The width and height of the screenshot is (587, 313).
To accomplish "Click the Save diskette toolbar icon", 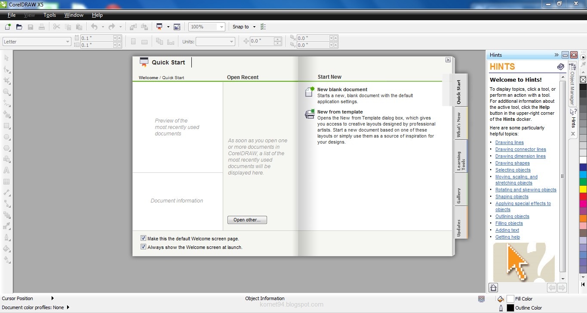I will 31,27.
